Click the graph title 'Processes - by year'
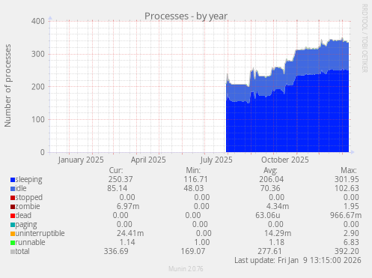 [186, 16]
